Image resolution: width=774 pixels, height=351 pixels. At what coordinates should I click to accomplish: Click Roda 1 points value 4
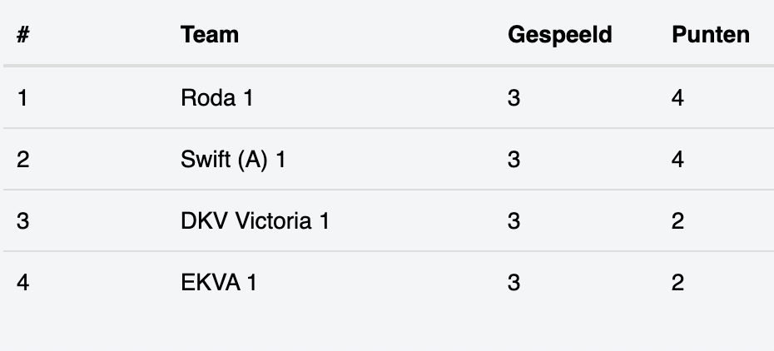tap(677, 97)
